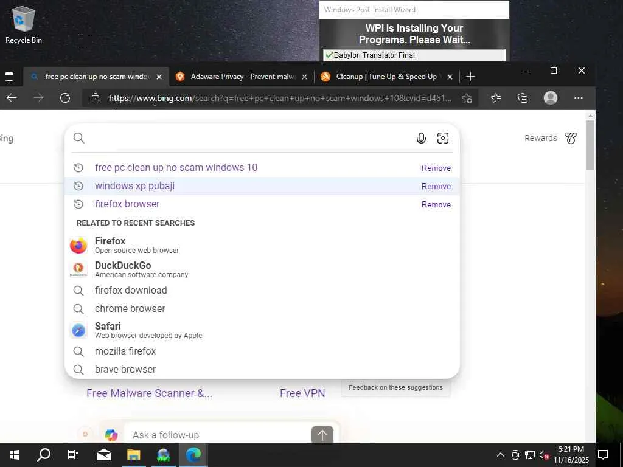Screen dimensions: 623x467
Task: Open the network tray icon
Action: 530,455
